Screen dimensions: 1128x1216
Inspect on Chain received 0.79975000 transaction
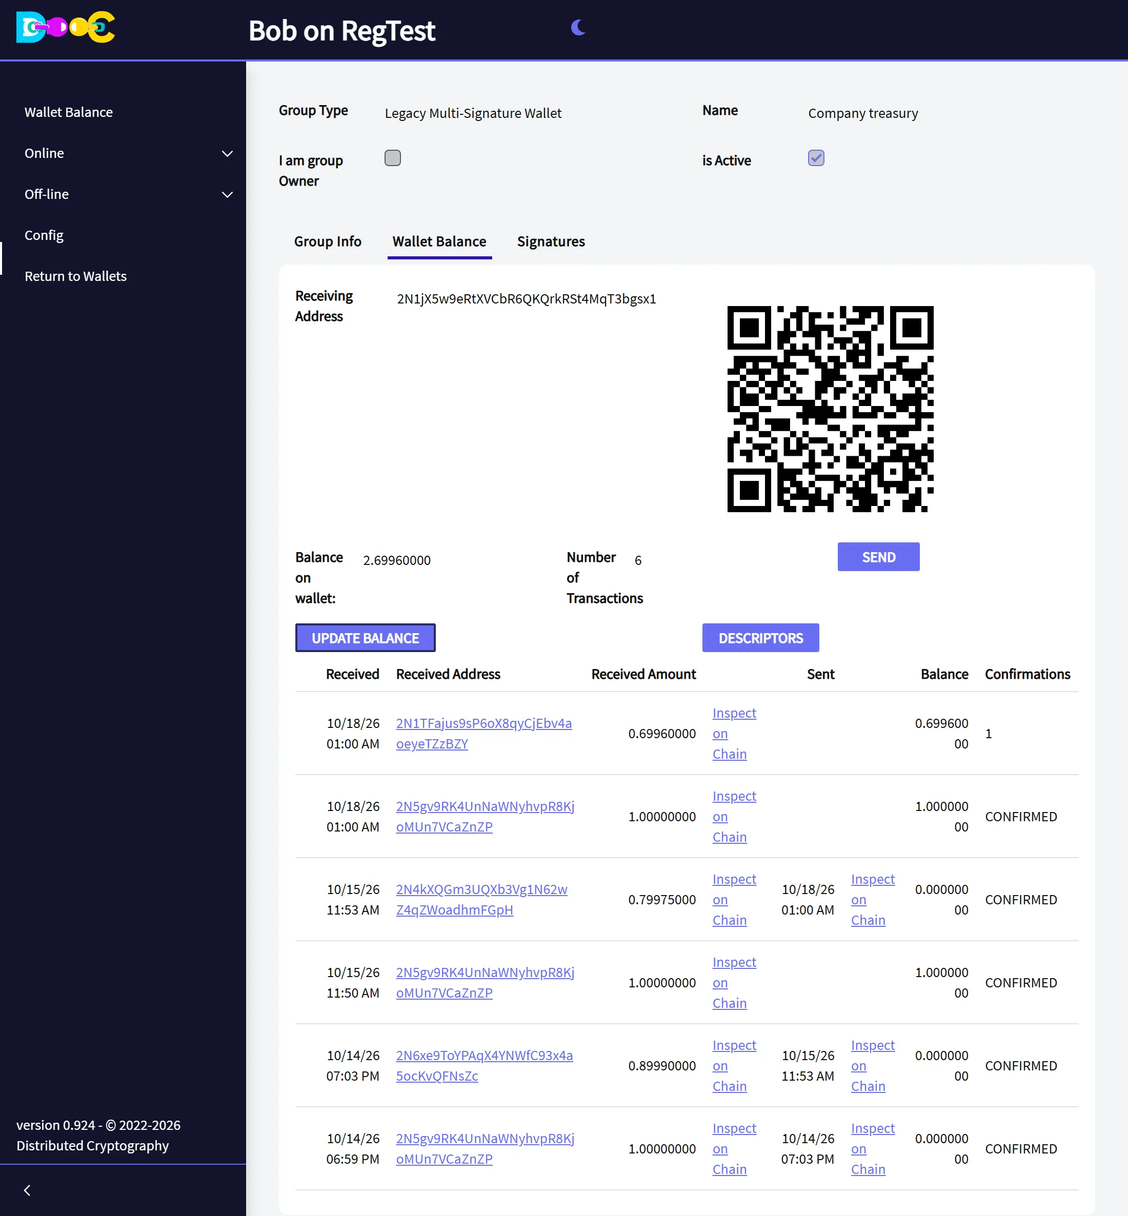pos(734,899)
